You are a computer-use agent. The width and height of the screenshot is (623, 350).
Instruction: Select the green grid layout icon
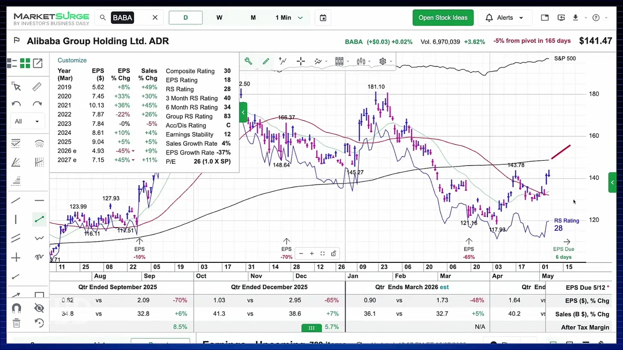click(25, 63)
